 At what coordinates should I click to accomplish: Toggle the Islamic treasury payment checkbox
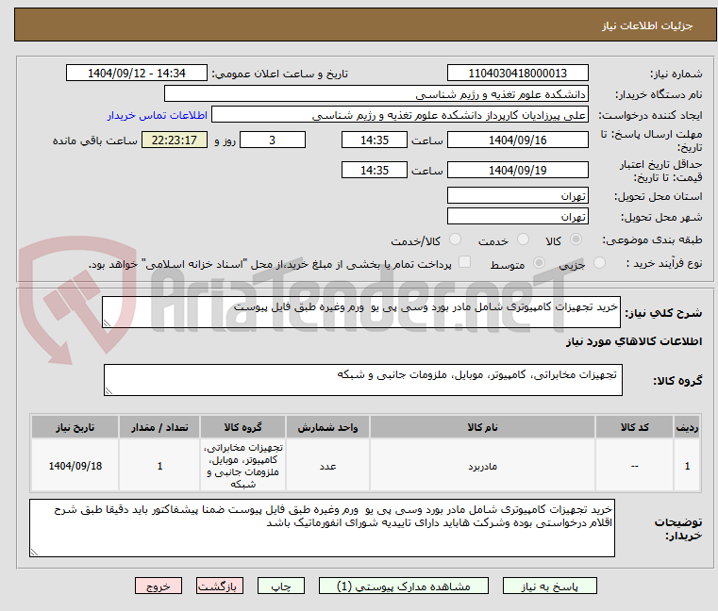[x=464, y=262]
